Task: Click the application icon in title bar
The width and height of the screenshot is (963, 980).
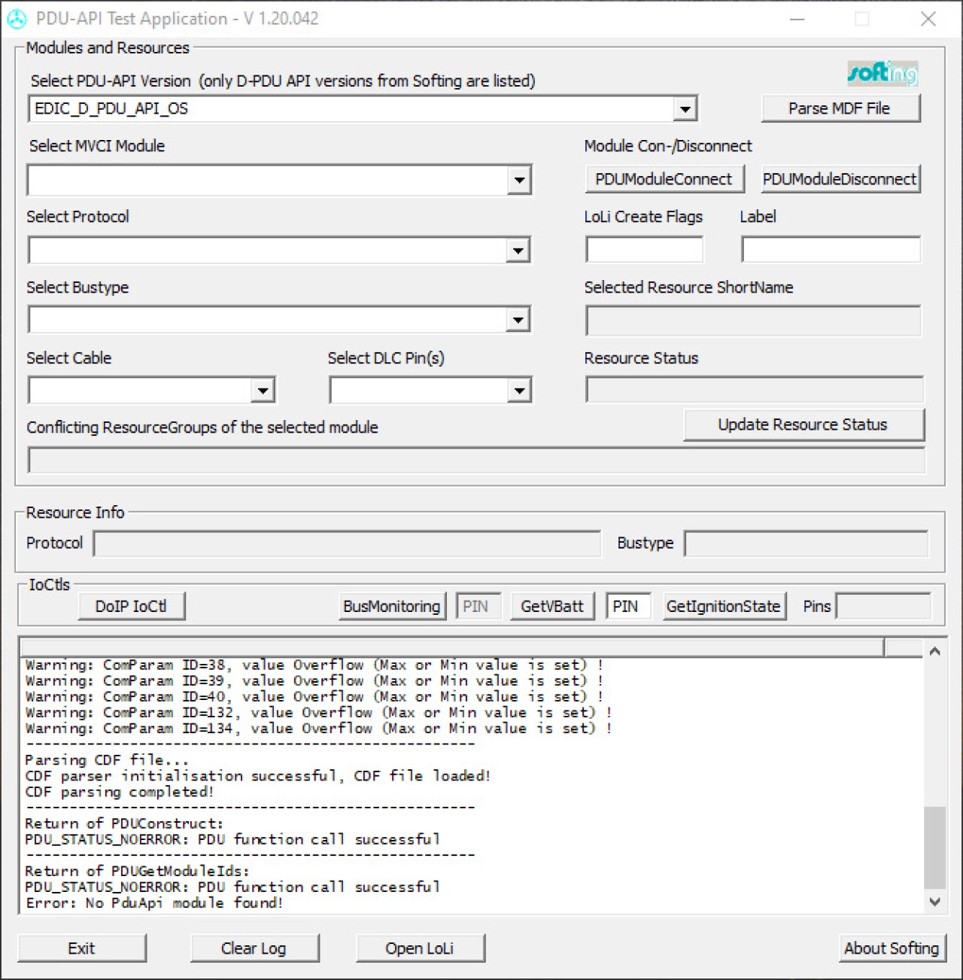Action: (17, 19)
